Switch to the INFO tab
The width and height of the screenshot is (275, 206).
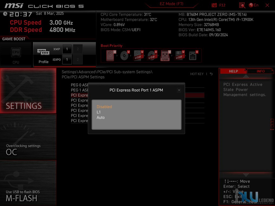pos(260,71)
